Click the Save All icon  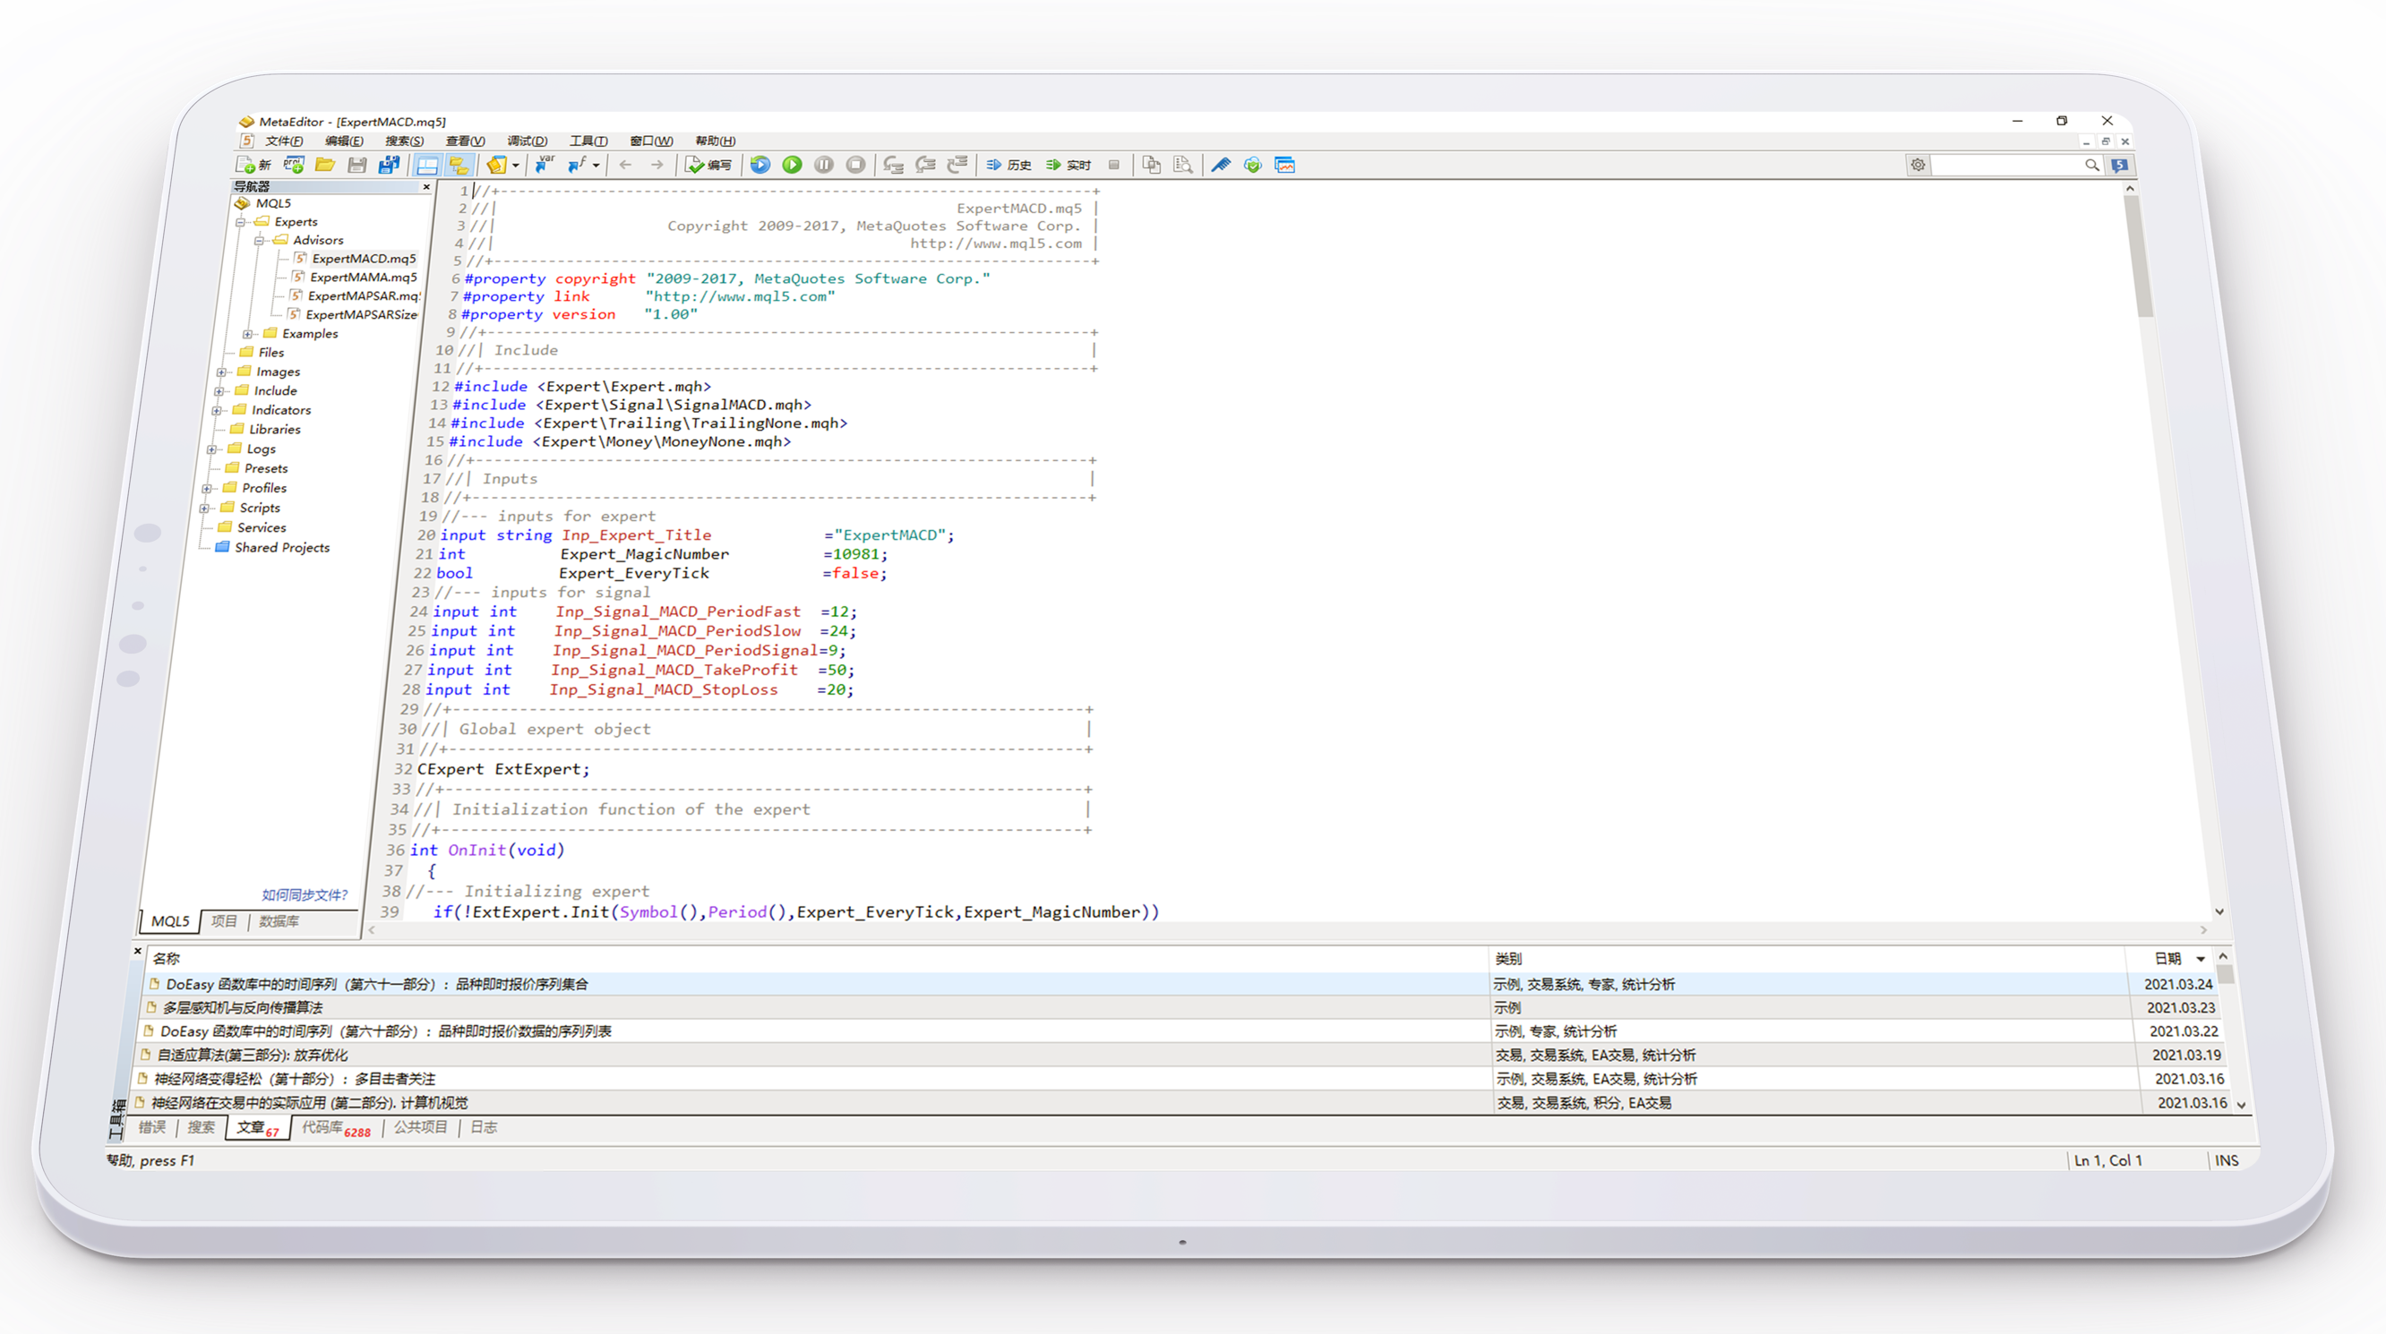[x=389, y=165]
